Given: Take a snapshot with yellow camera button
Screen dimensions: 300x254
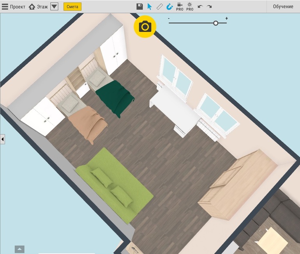Looking at the screenshot, I should (145, 26).
